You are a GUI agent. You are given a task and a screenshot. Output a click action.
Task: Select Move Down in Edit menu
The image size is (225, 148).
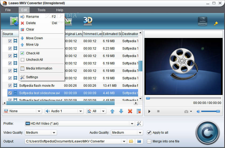[x=42, y=38]
